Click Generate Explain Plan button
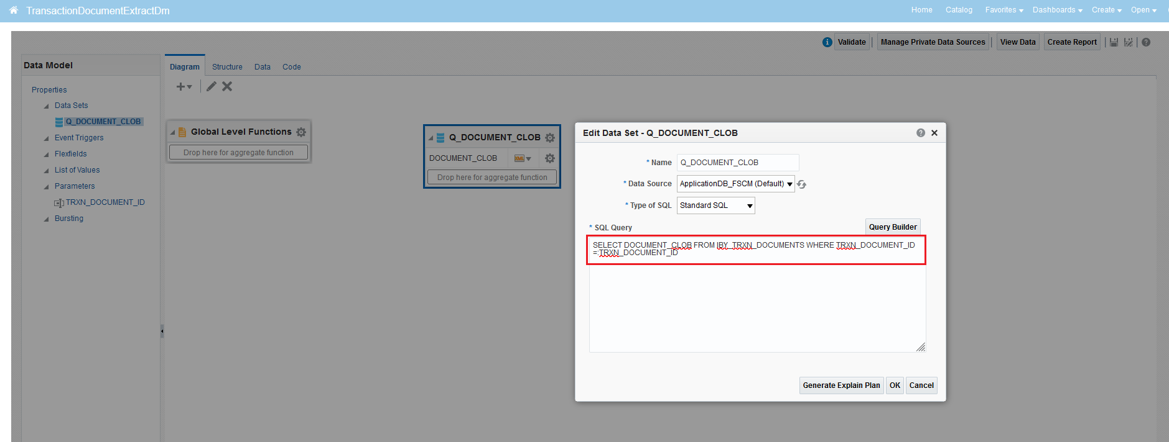 tap(841, 386)
